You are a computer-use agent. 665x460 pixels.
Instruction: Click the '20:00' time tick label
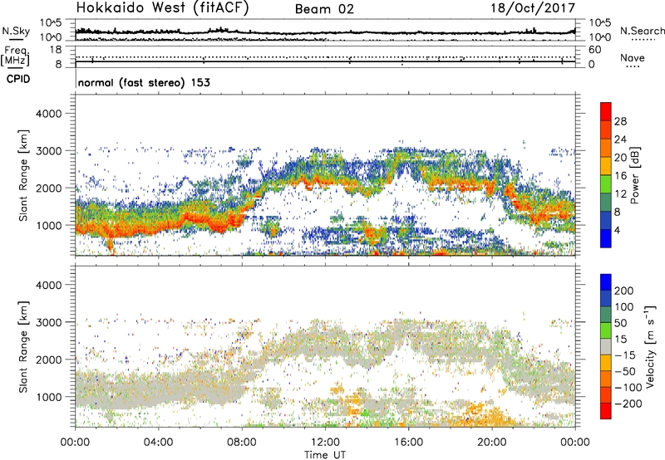click(x=492, y=443)
